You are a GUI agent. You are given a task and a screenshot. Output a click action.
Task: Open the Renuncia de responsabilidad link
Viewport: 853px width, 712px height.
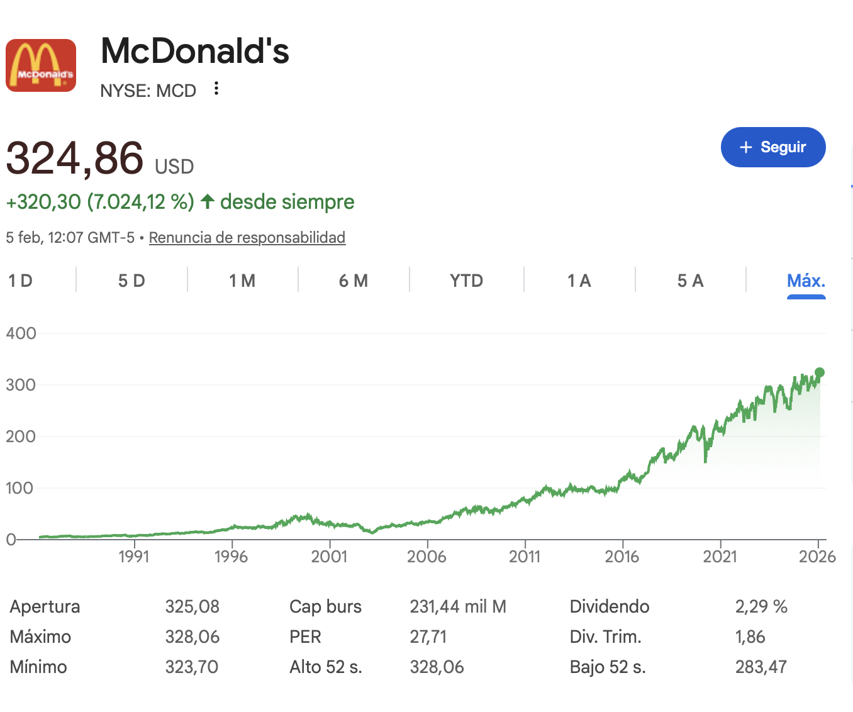(x=247, y=238)
